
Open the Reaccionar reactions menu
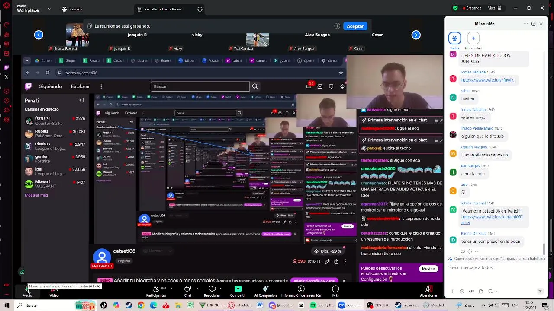pyautogui.click(x=212, y=291)
